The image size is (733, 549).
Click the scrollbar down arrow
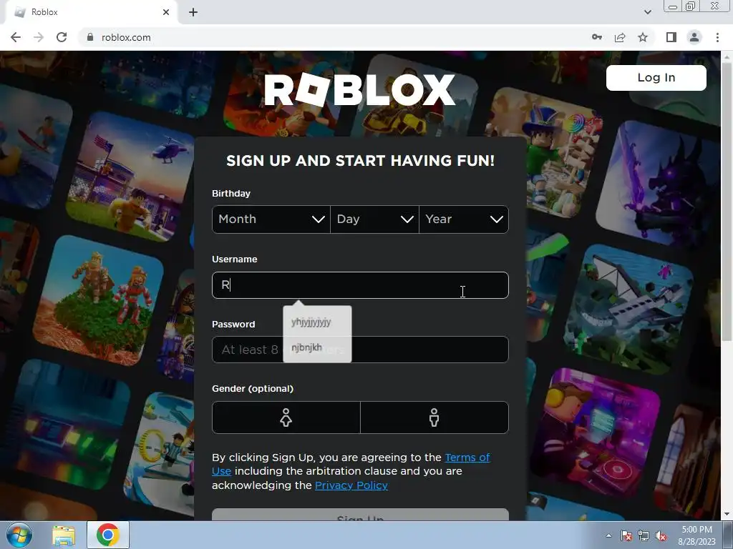coord(727,515)
